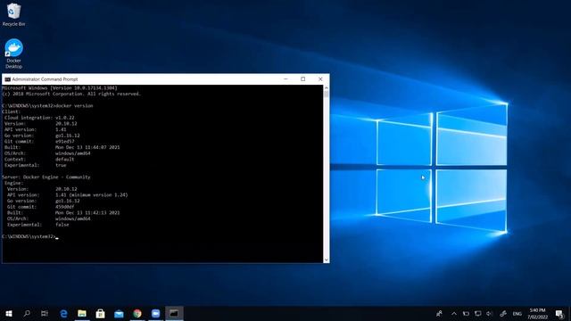The image size is (571, 321).
Task: Open Microsoft Store from the taskbar
Action: pyautogui.click(x=100, y=313)
